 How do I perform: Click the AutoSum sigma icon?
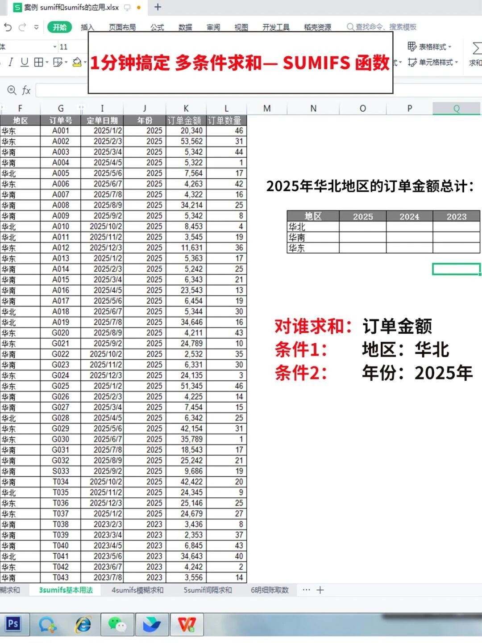[x=476, y=48]
